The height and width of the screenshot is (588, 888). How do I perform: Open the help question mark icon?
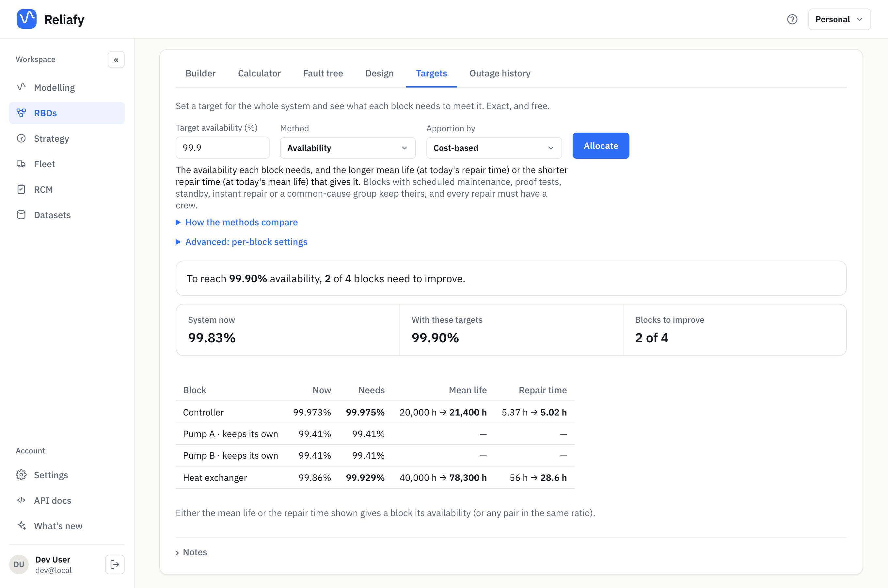click(792, 19)
